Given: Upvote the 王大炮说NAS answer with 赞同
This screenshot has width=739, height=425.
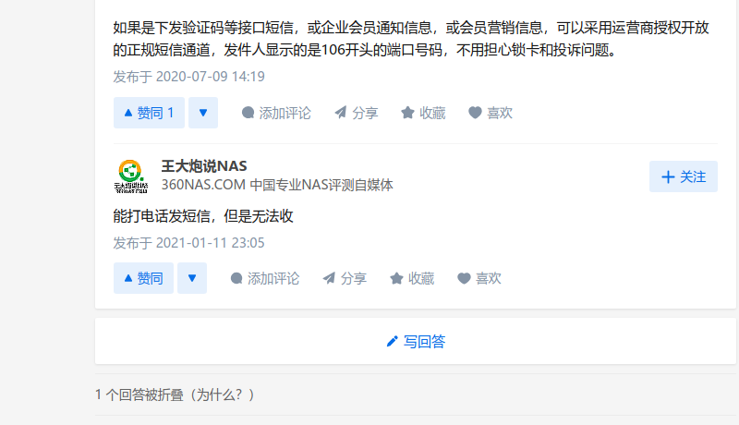Looking at the screenshot, I should click(x=143, y=278).
